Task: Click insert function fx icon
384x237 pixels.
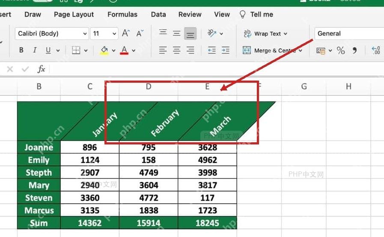Action: point(42,69)
